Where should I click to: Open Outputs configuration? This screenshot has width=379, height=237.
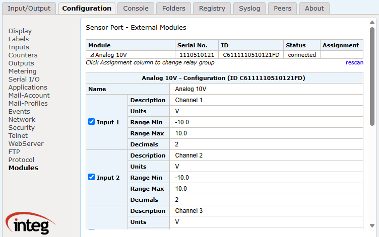(x=21, y=63)
